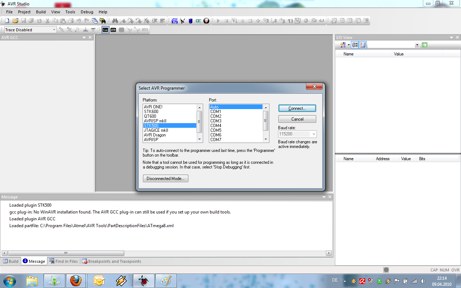461x288 pixels.
Task: Click the AVR programmer tool icon
Action: point(183,21)
